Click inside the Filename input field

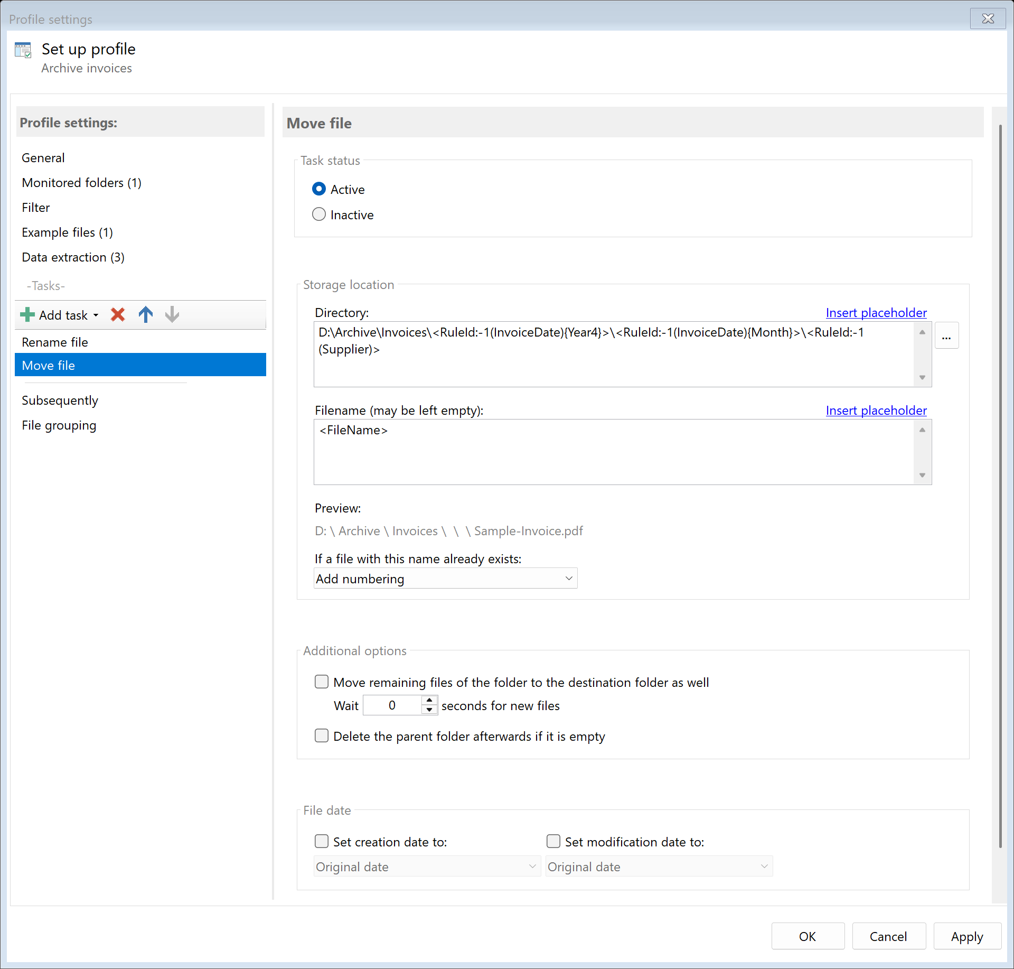(581, 452)
